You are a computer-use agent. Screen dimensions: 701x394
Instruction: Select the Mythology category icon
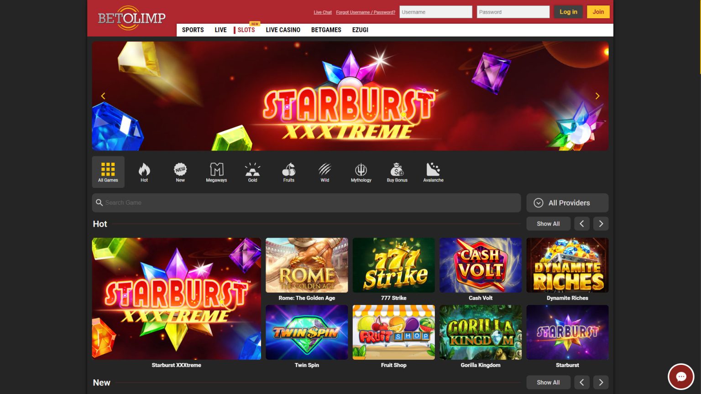tap(361, 172)
